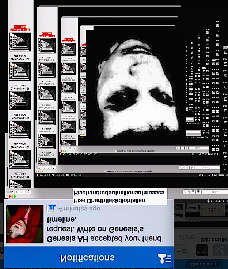
Task: Click search field in outermost Preview window
Action: [x=215, y=192]
